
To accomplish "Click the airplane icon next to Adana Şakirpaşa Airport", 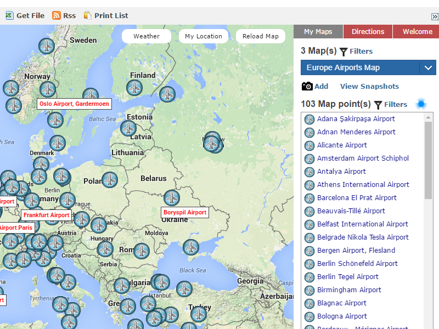I will (309, 119).
